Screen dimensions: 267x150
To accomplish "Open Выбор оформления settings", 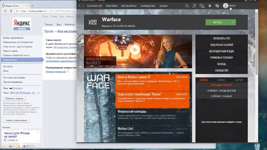I will 13,38.
